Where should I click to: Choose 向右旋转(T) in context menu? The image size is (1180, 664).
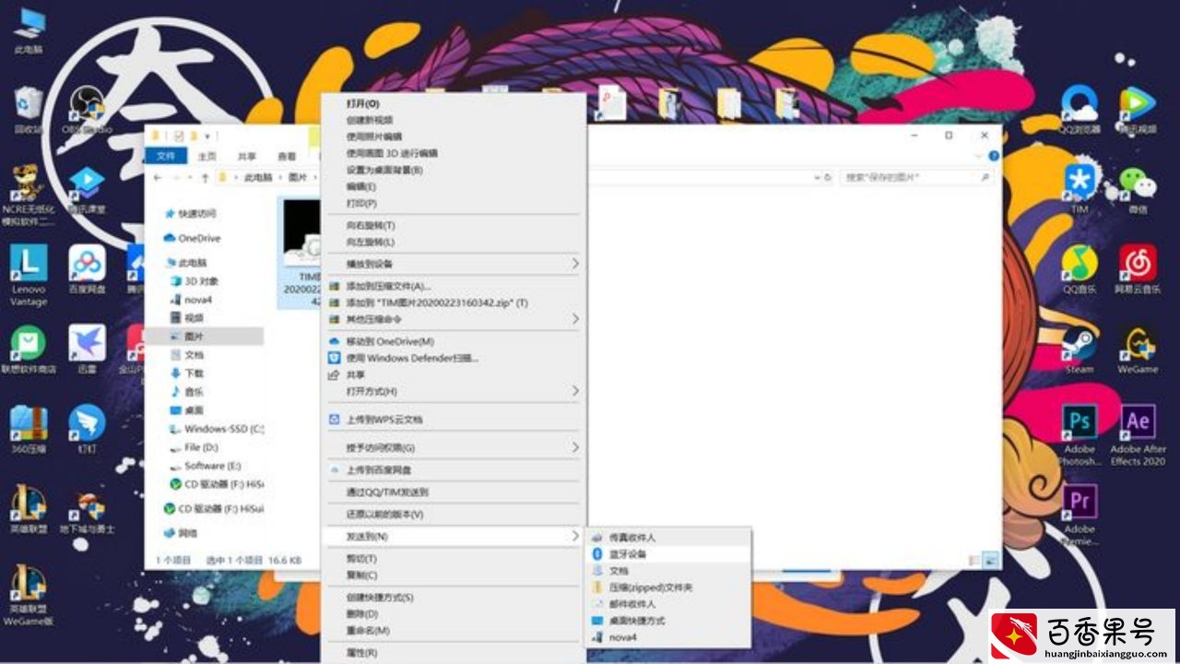pyautogui.click(x=370, y=225)
